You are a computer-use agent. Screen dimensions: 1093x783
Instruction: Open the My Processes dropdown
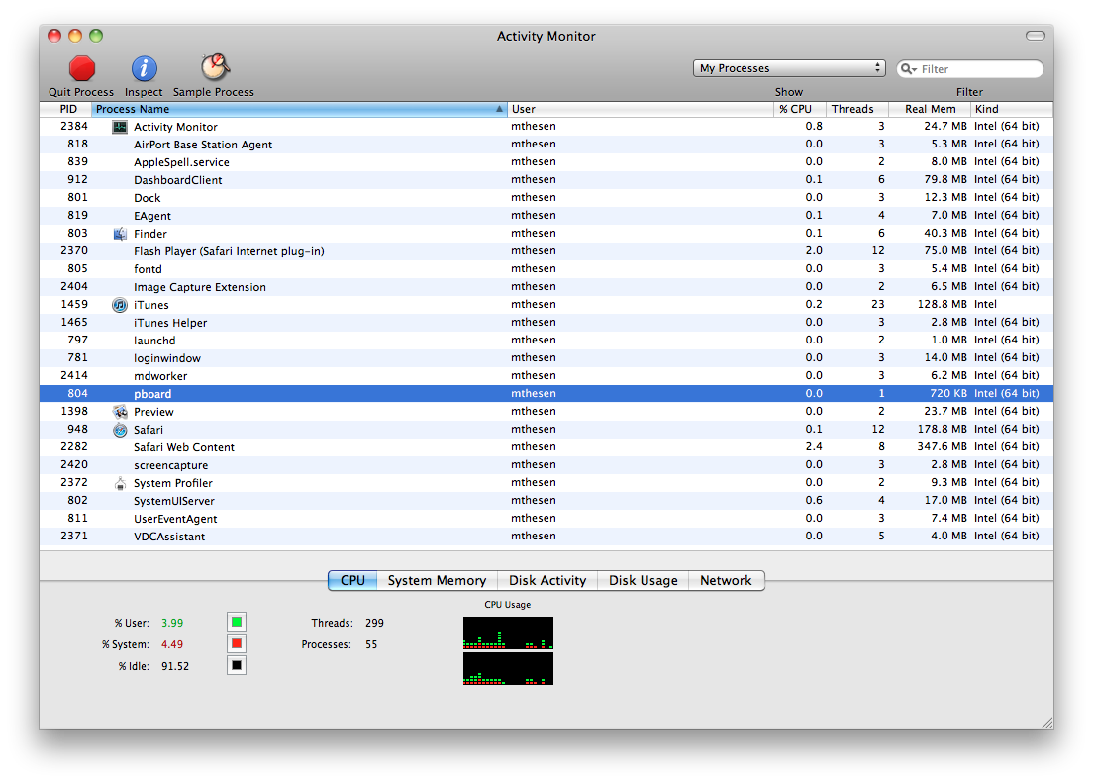tap(789, 68)
